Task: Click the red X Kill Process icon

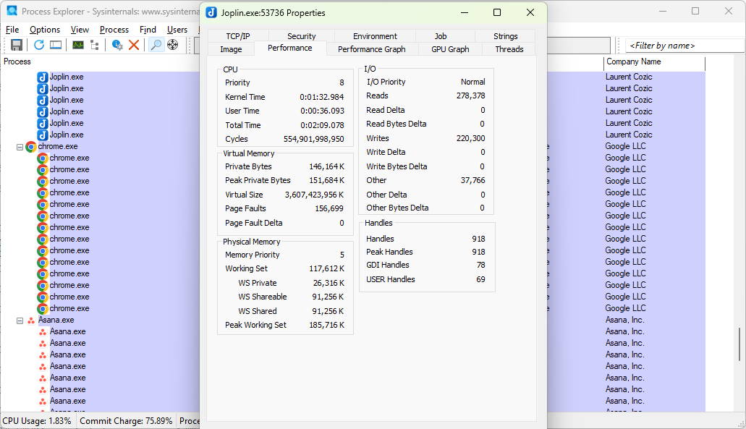Action: point(134,45)
